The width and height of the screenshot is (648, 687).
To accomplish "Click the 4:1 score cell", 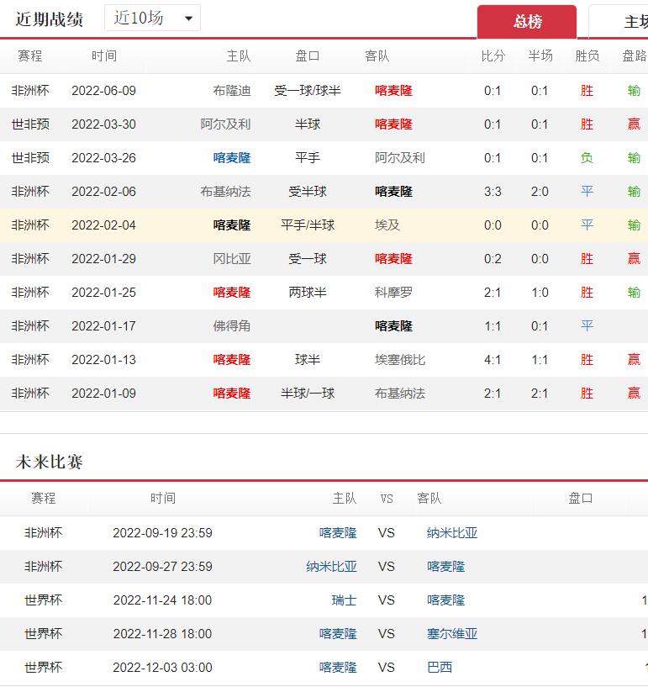I will [x=493, y=360].
